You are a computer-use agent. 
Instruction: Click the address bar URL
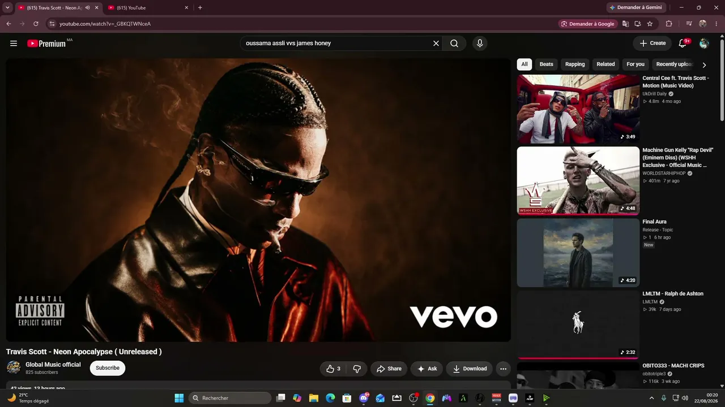[105, 24]
